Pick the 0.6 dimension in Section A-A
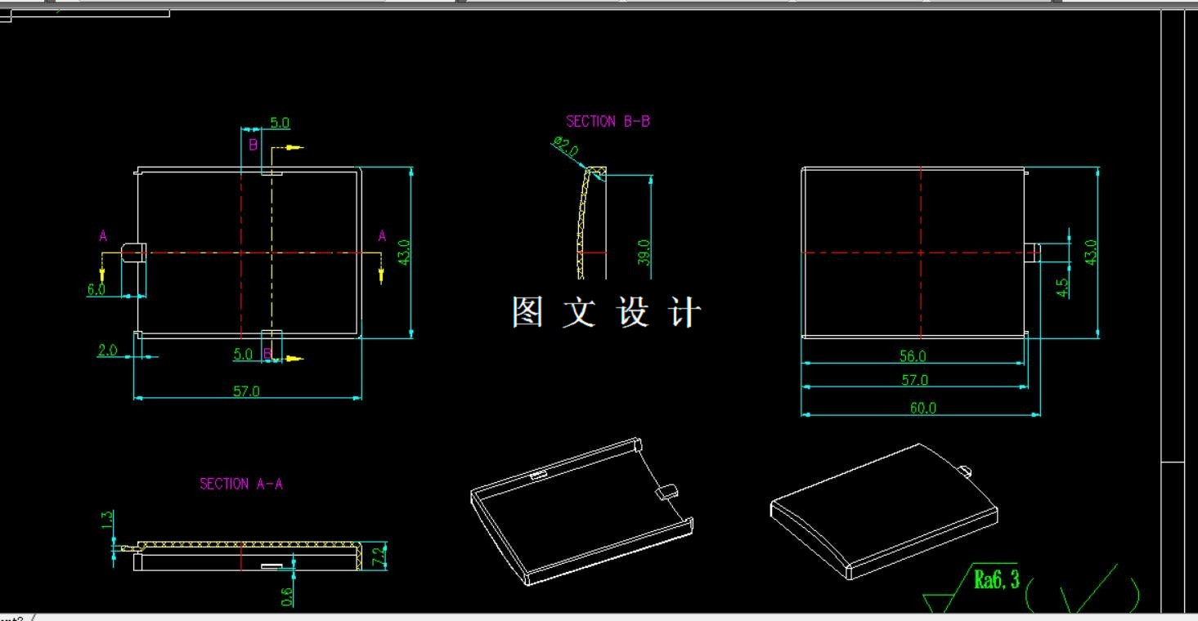The image size is (1198, 621). click(x=287, y=597)
